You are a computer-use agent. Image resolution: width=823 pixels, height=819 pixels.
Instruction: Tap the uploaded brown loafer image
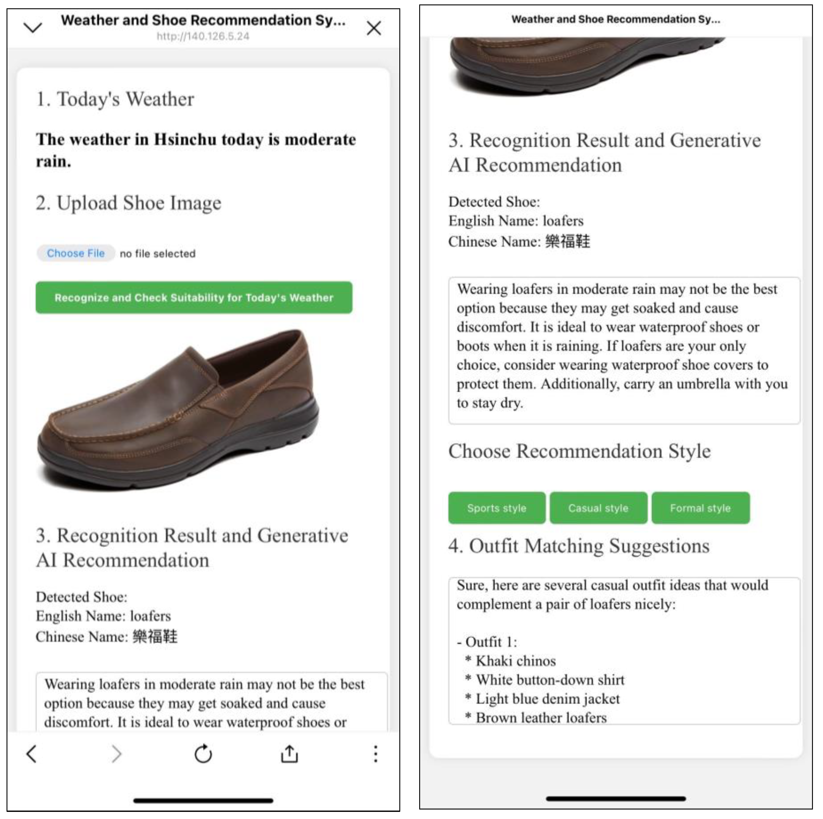click(179, 409)
